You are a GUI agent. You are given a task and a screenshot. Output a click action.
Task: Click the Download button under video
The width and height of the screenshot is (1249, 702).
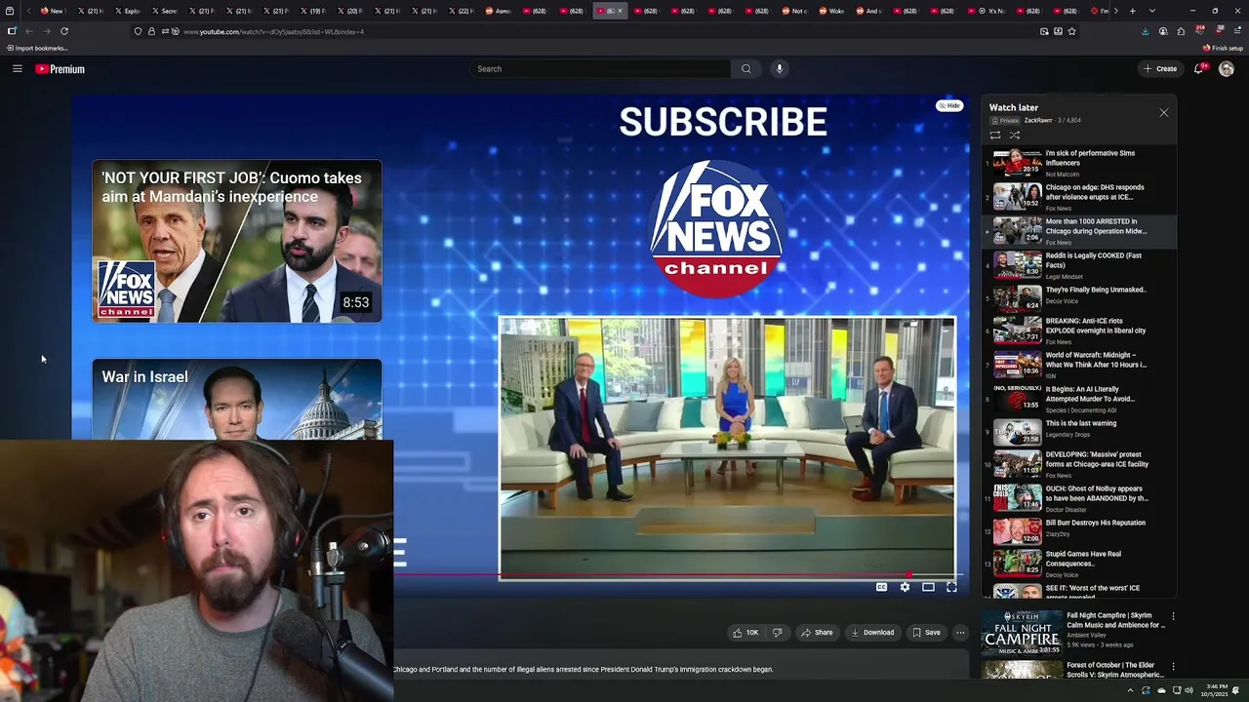(872, 632)
